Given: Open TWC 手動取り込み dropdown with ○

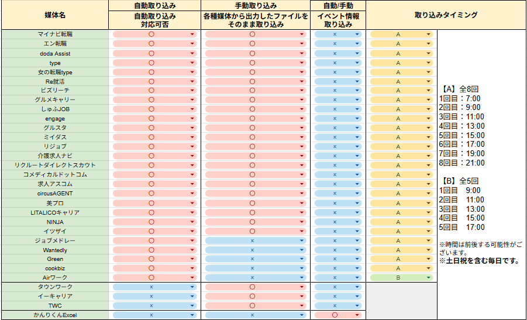Looking at the screenshot, I should click(x=253, y=305).
